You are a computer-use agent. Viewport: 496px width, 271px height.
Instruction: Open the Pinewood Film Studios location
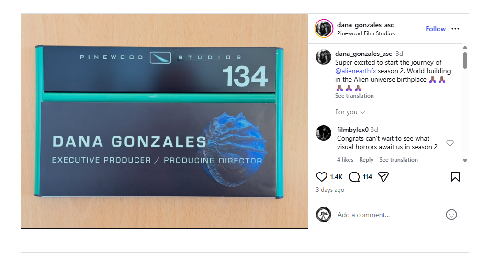pyautogui.click(x=366, y=33)
